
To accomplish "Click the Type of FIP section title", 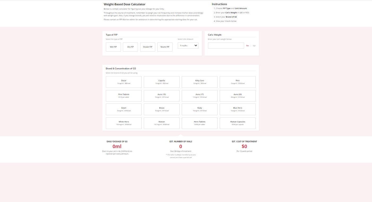I will click(x=112, y=35).
